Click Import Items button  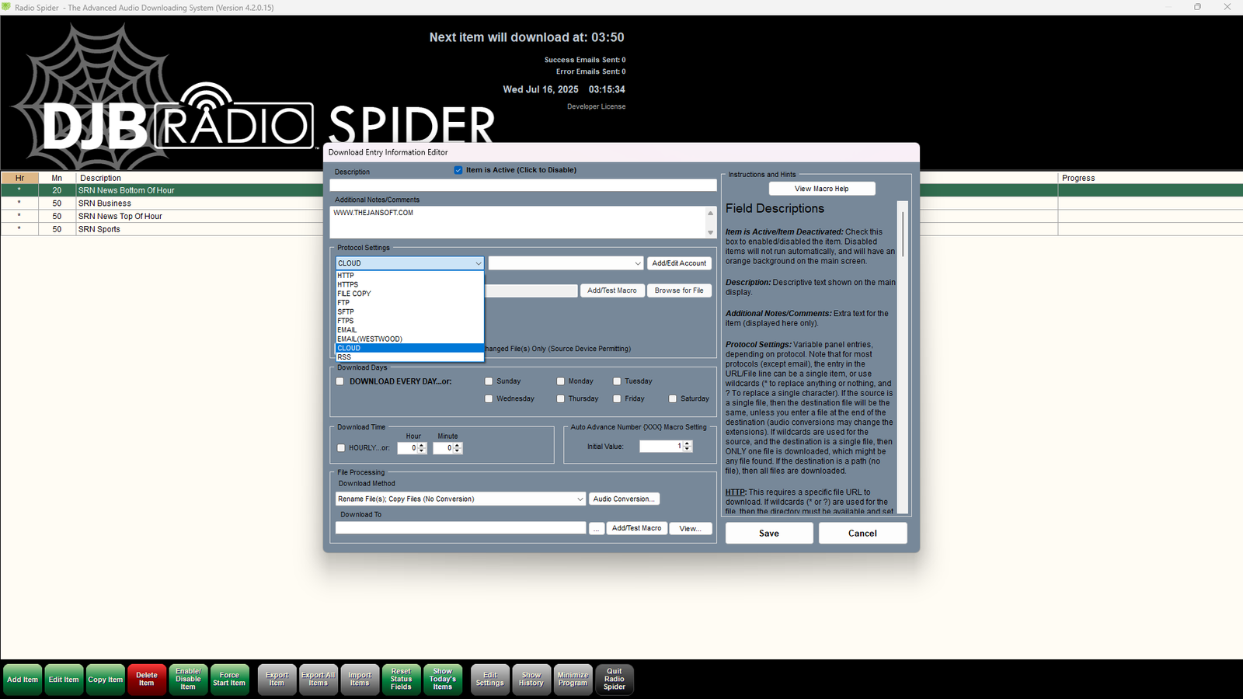[x=360, y=680]
